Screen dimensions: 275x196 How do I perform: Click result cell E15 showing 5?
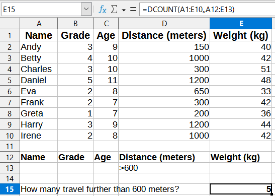(x=241, y=189)
